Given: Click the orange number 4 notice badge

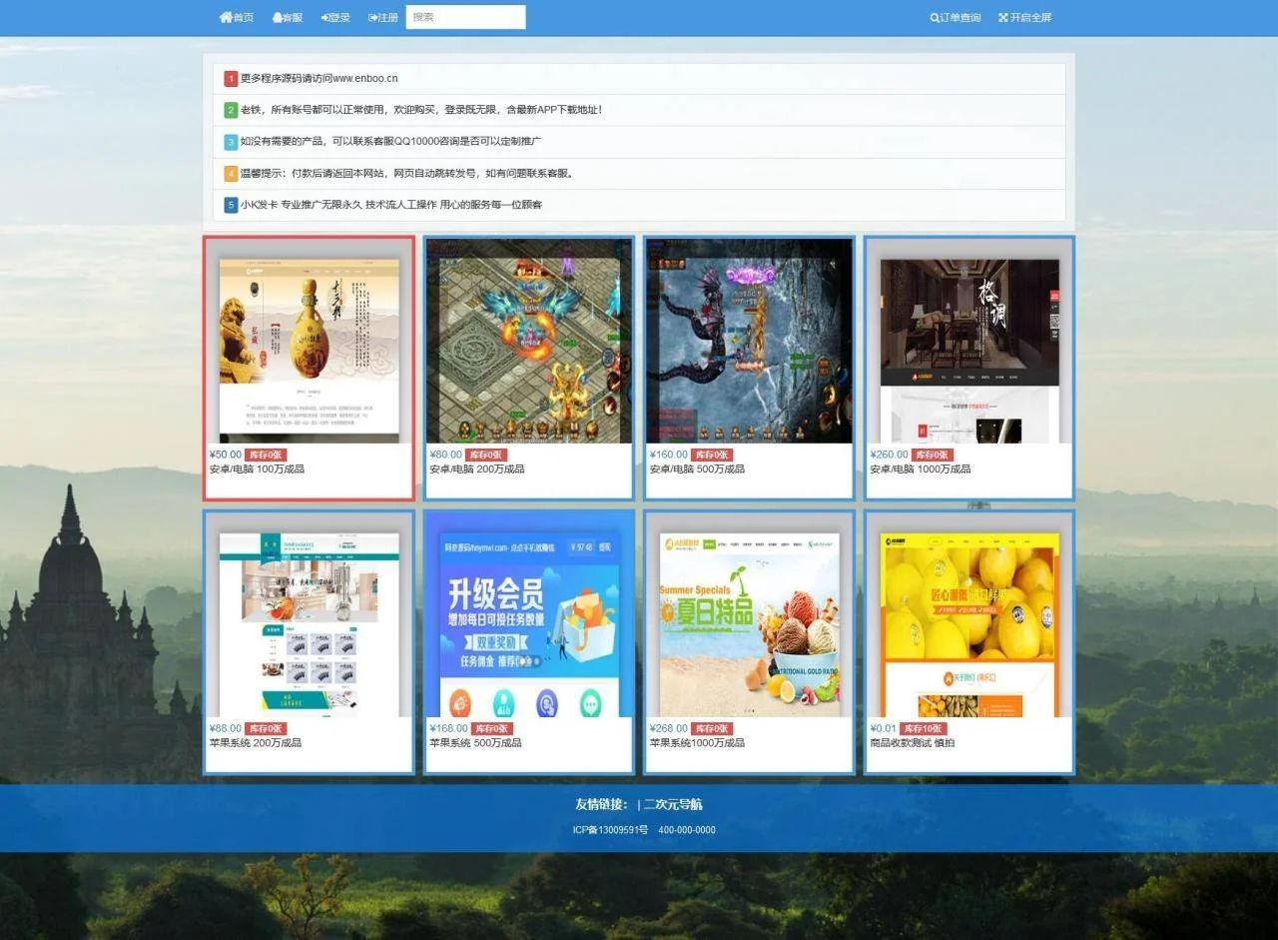Looking at the screenshot, I should coord(232,174).
